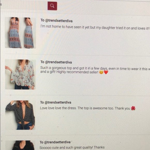Click the hibiscus flower emoji
The width and height of the screenshot is (150, 150).
coord(133,108)
